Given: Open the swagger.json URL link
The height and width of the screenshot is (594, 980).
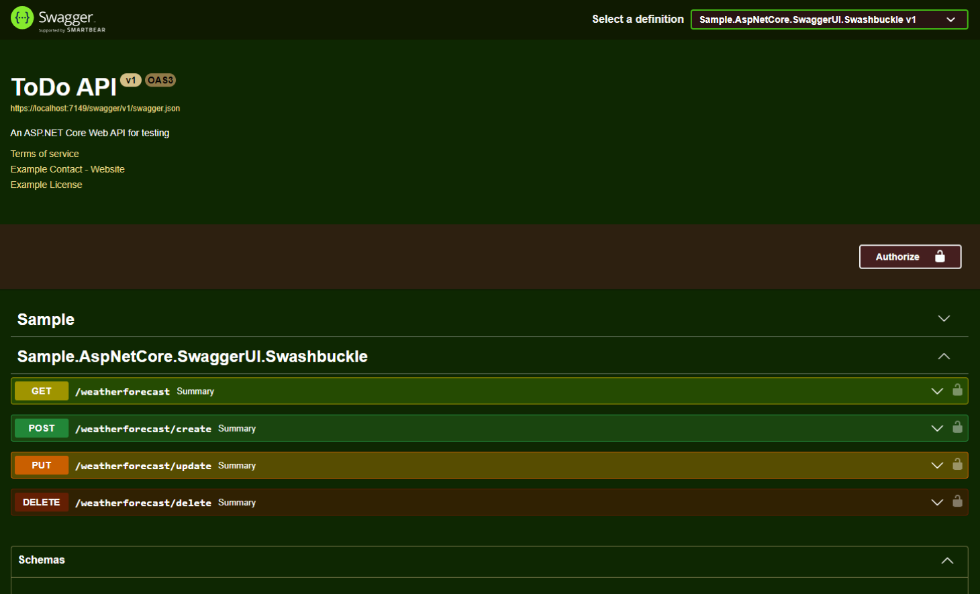Looking at the screenshot, I should point(95,108).
